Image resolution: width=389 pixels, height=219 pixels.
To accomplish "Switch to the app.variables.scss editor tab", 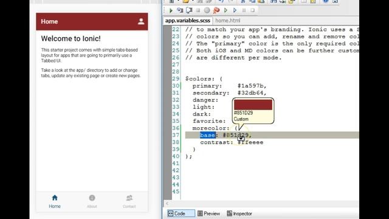I will pos(188,21).
